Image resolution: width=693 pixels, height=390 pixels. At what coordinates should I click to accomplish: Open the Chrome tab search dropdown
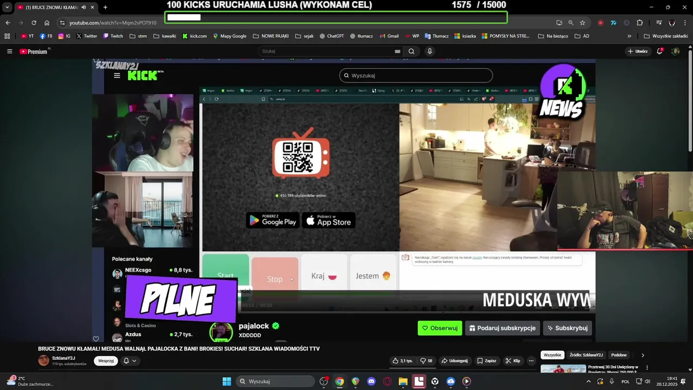tap(7, 7)
